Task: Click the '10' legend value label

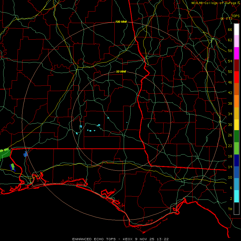Action: click(x=230, y=177)
